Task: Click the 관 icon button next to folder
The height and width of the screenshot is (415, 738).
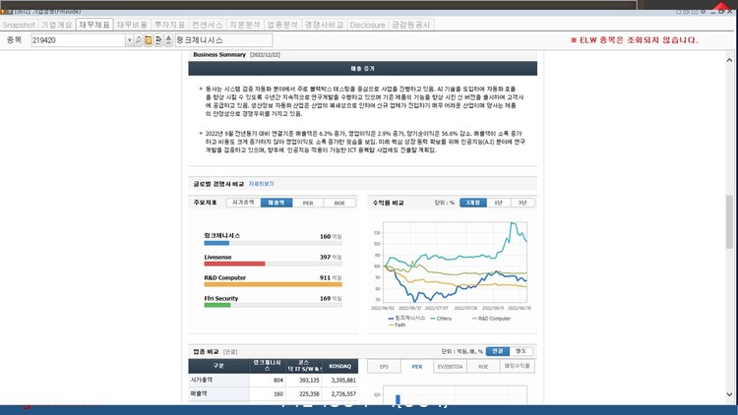Action: pos(158,40)
